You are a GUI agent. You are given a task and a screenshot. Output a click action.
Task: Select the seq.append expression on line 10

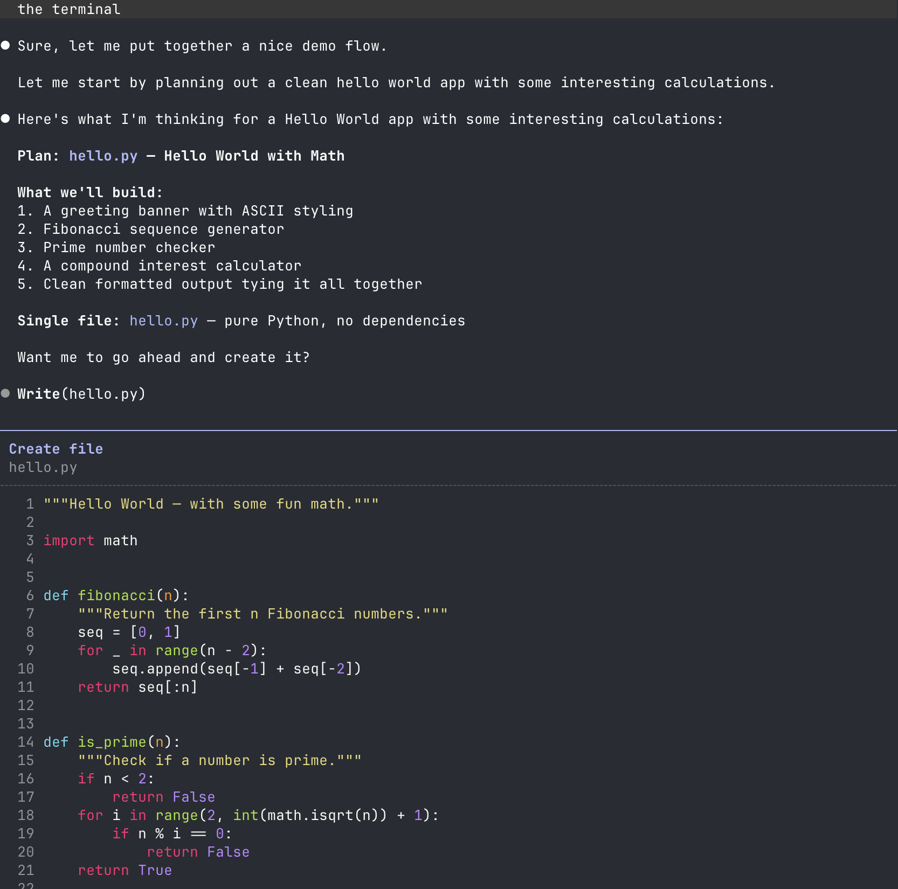(236, 669)
